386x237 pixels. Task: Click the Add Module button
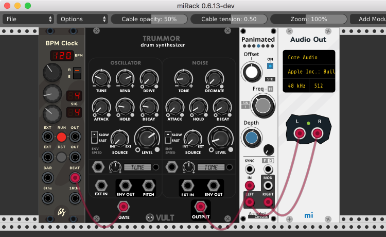click(369, 19)
